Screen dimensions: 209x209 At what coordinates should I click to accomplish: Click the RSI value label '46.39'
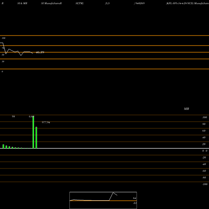pyautogui.click(x=40, y=52)
